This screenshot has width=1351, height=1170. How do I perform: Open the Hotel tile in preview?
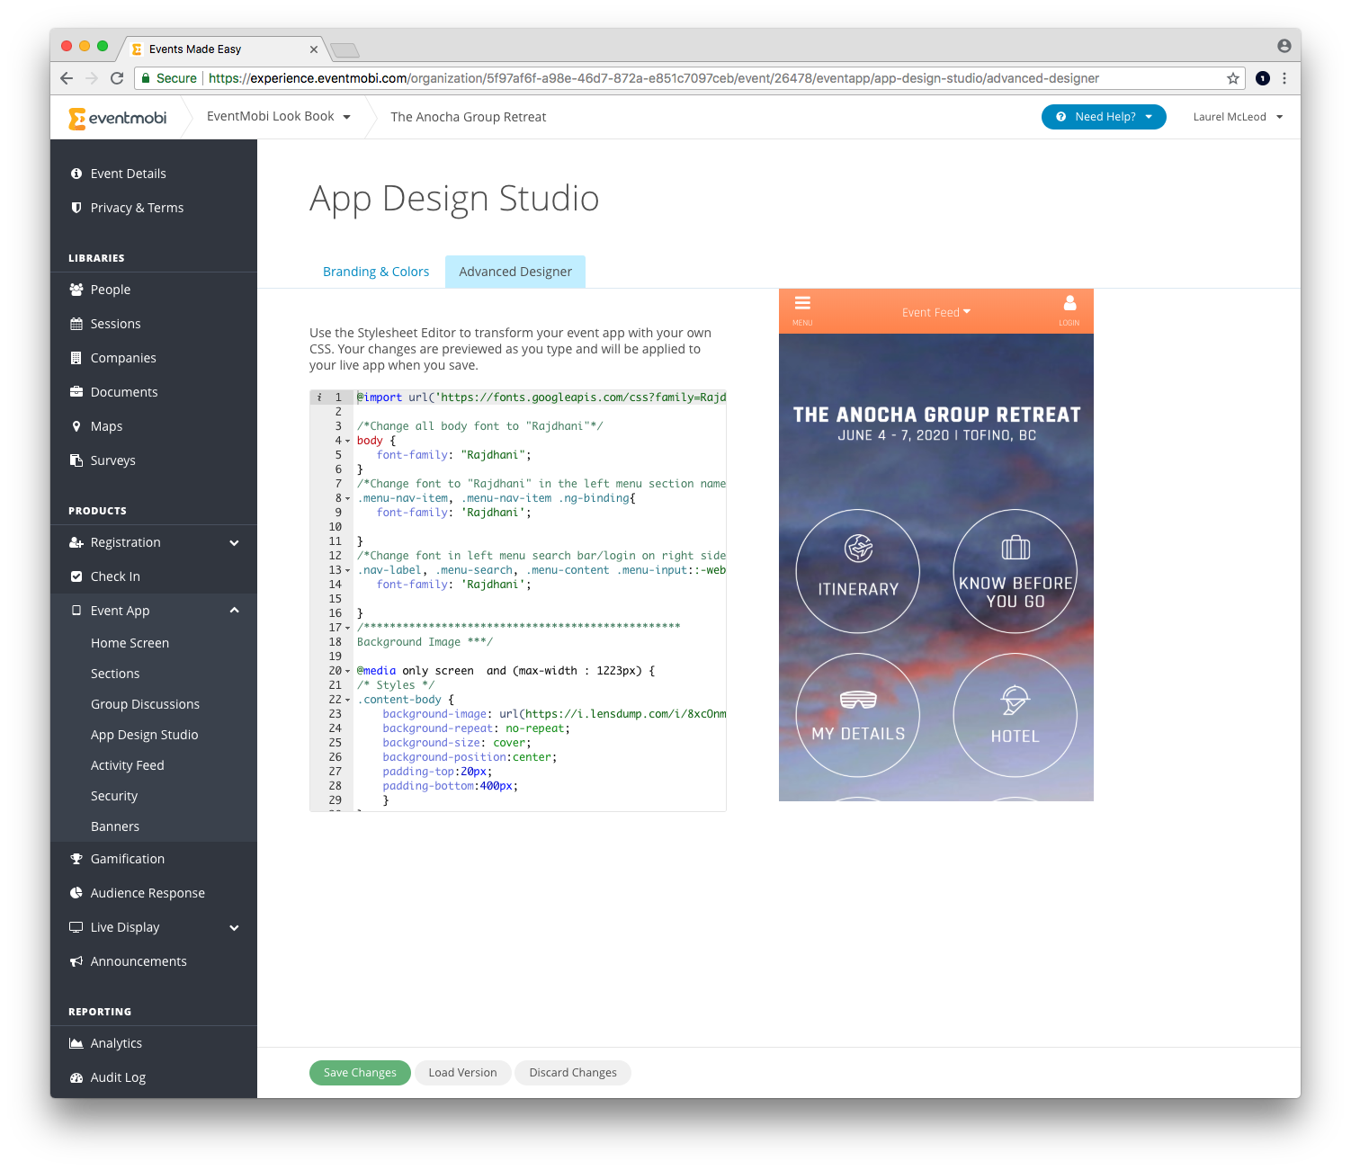(1015, 715)
